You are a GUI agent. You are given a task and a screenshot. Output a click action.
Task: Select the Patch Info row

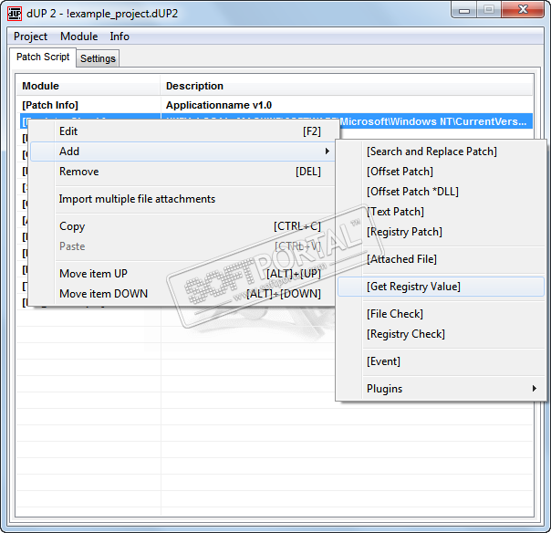50,105
